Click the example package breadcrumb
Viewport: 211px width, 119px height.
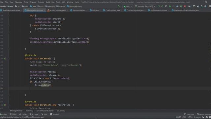[x=50, y=6]
